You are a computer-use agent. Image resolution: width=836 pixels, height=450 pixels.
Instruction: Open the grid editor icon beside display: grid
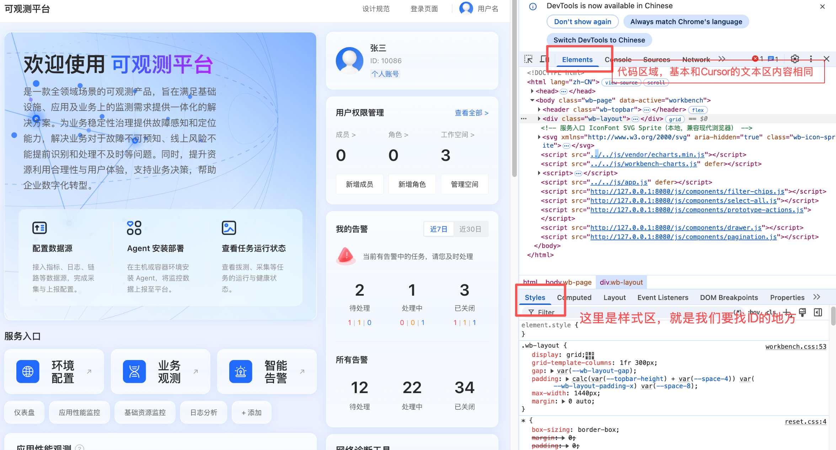point(590,355)
